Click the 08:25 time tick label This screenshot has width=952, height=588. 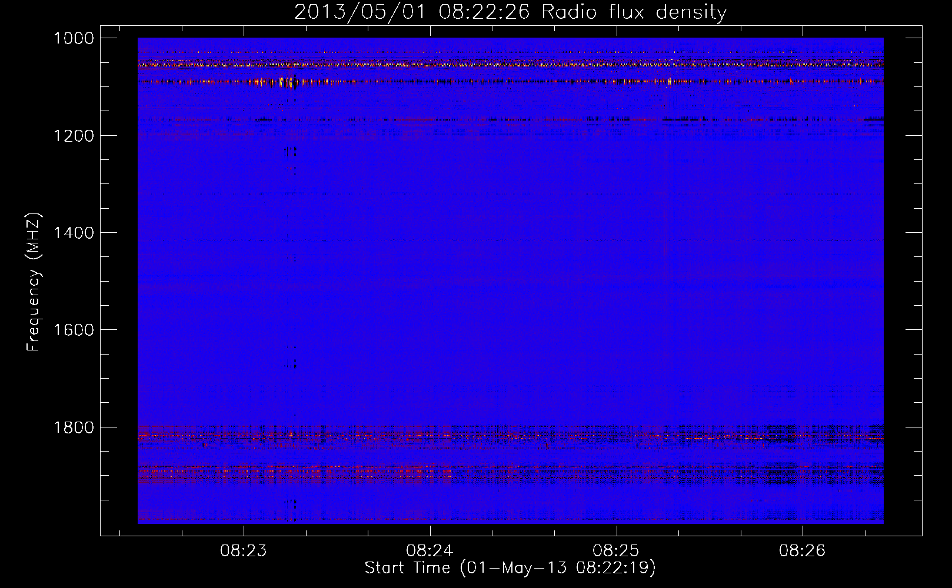616,551
